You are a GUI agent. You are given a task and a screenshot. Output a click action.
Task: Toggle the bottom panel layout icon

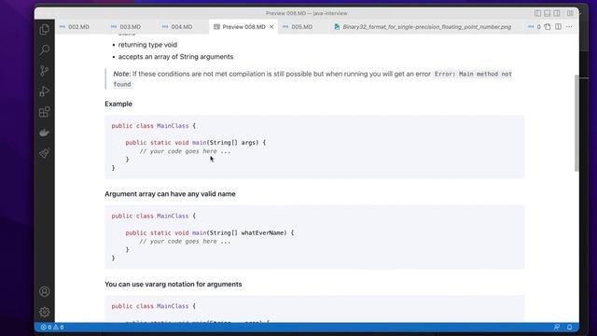click(x=548, y=13)
